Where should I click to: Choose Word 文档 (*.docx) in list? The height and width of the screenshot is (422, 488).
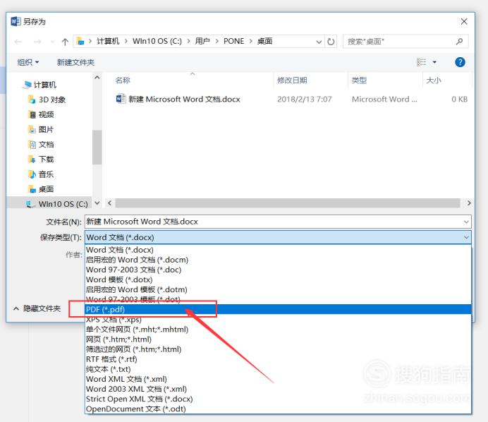tap(278, 250)
